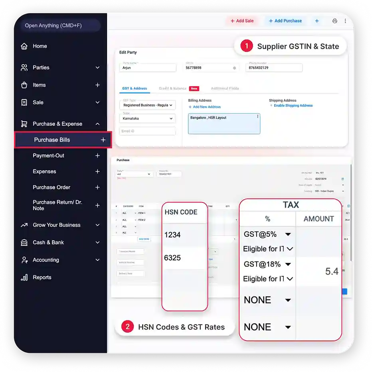This screenshot has height=372, width=372.
Task: Open the Additional Fields tab
Action: pyautogui.click(x=225, y=89)
